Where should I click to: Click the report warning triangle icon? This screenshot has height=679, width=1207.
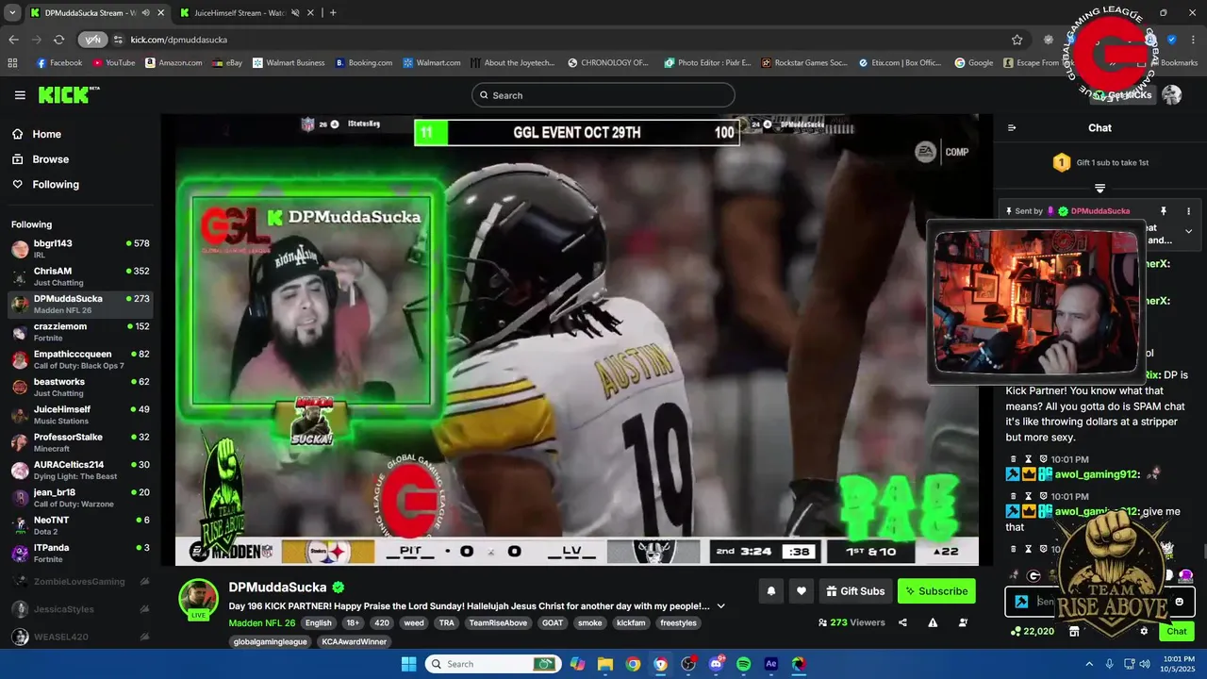[933, 622]
